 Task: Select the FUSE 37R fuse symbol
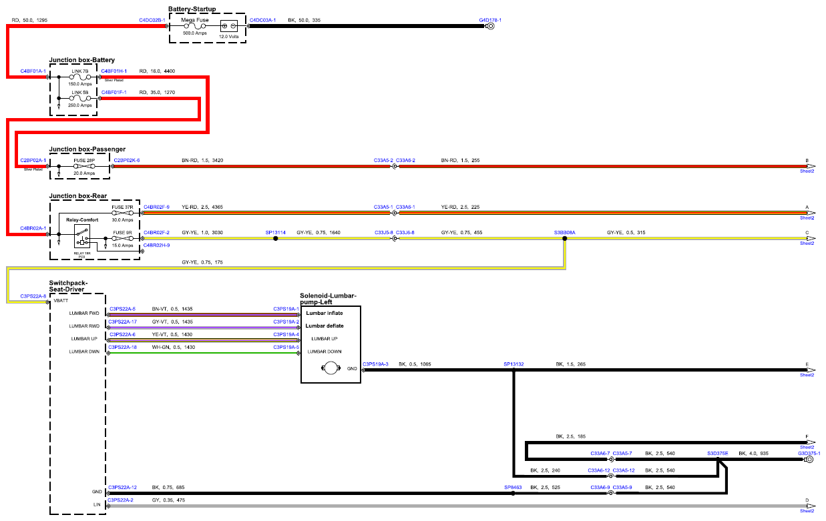(x=122, y=213)
